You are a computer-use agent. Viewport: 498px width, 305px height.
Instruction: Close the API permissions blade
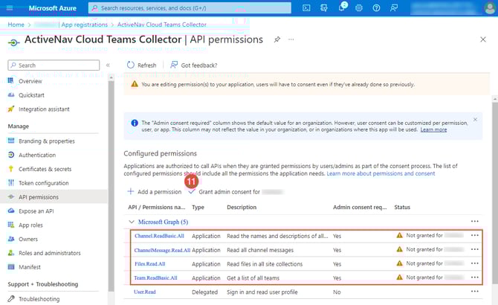[x=483, y=39]
